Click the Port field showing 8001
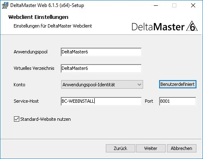 tap(178, 101)
